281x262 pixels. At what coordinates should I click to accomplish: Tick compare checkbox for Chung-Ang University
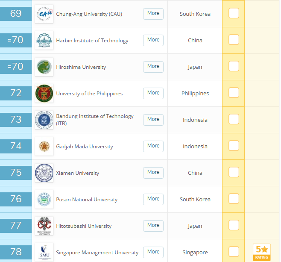(x=234, y=13)
